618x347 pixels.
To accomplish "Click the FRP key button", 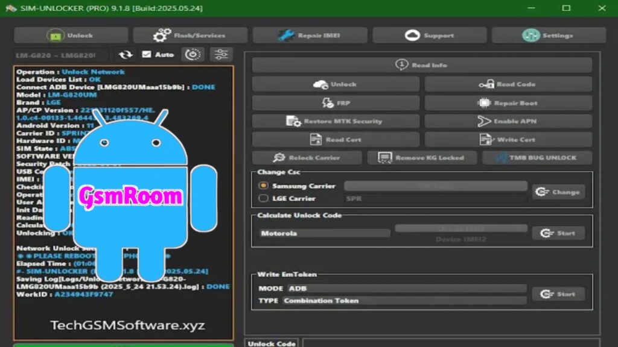I will tap(336, 103).
